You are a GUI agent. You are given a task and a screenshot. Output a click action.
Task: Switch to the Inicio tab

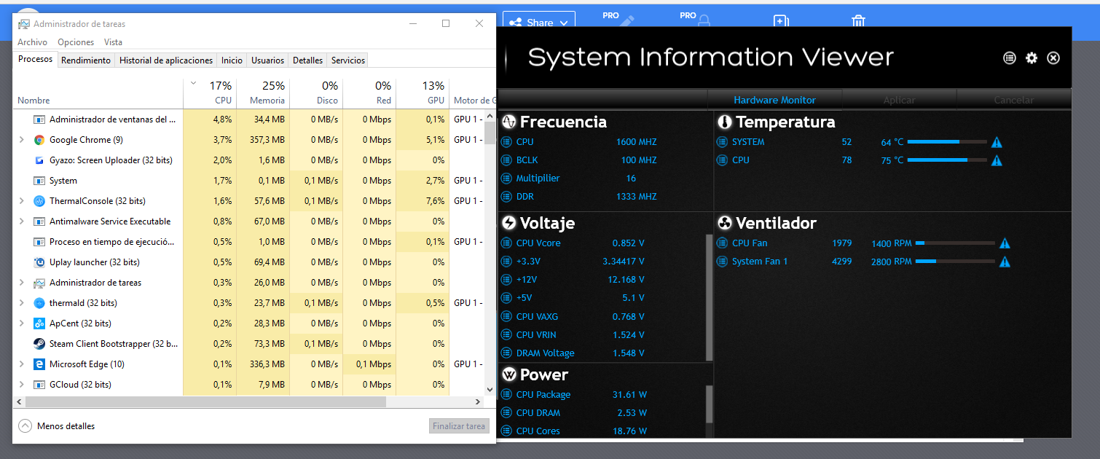click(232, 60)
